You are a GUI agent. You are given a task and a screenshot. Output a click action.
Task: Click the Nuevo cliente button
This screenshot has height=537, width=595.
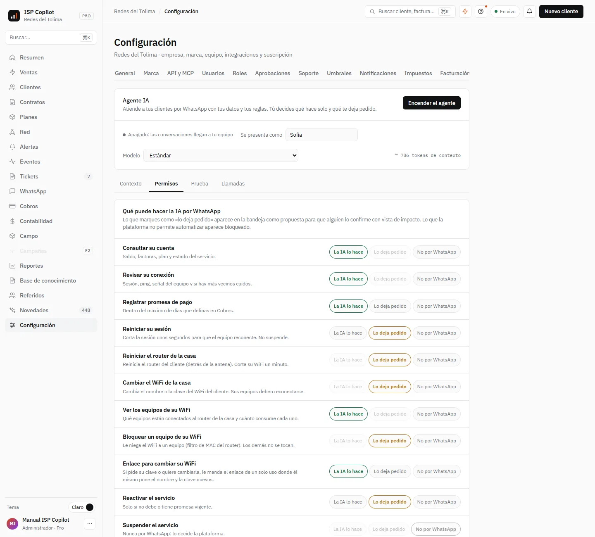point(561,12)
